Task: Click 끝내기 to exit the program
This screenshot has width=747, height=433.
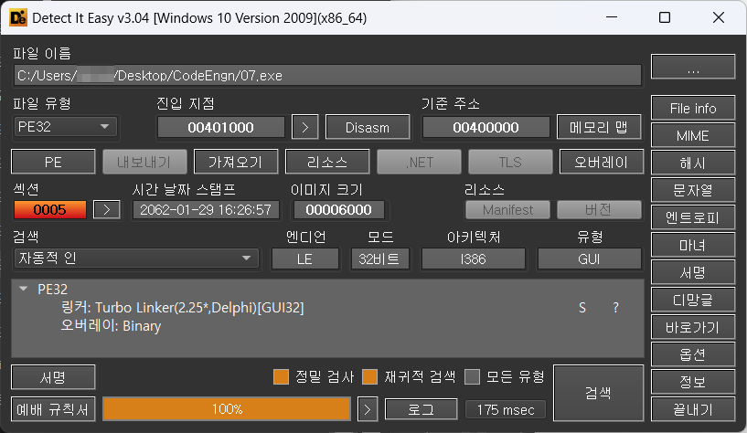Action: (693, 409)
